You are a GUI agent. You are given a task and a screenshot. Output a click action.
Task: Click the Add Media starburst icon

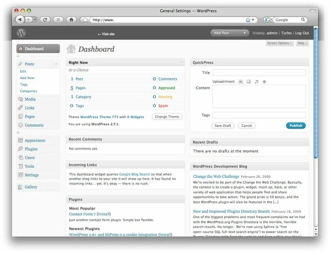[x=265, y=81]
